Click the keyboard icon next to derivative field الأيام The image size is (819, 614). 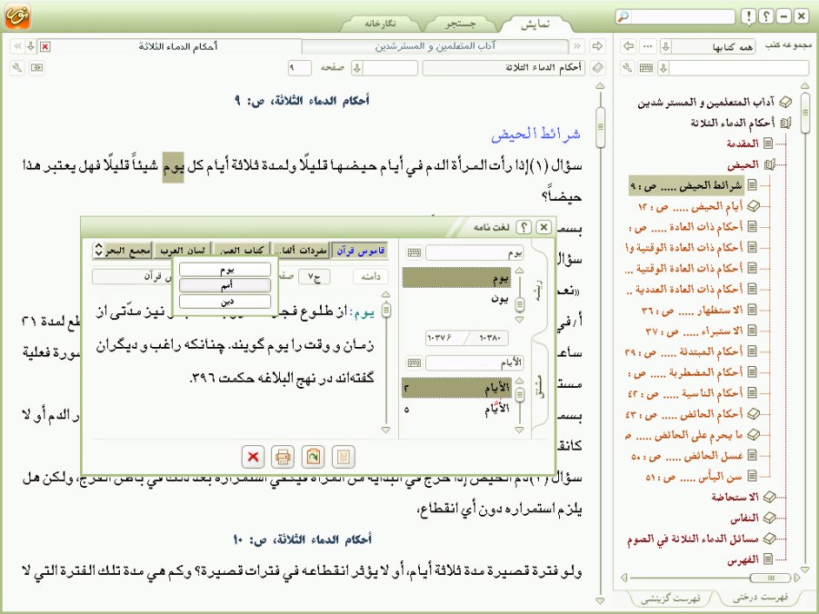[x=414, y=362]
